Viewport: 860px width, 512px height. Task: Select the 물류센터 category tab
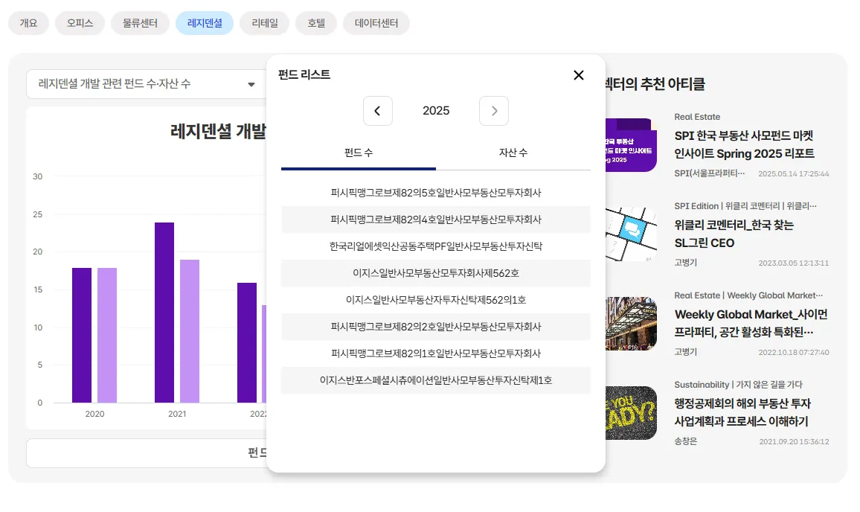coord(140,23)
